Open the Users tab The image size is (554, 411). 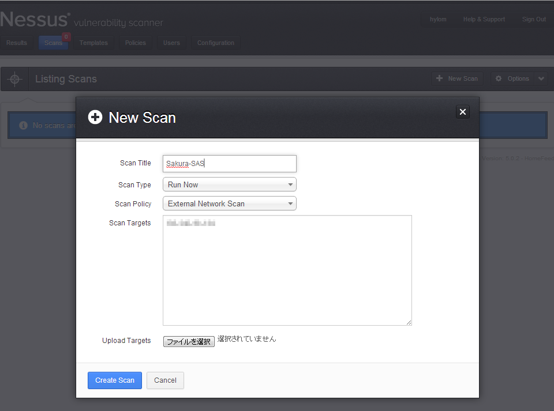click(171, 43)
